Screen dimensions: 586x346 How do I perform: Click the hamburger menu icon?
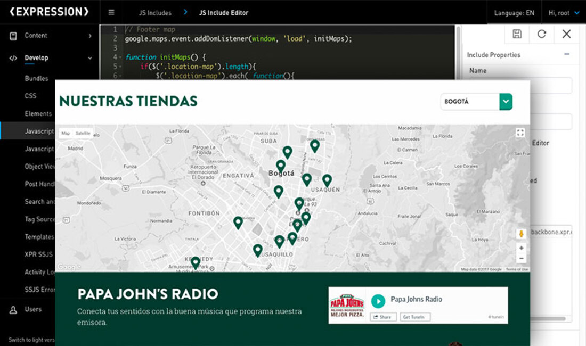(x=111, y=13)
